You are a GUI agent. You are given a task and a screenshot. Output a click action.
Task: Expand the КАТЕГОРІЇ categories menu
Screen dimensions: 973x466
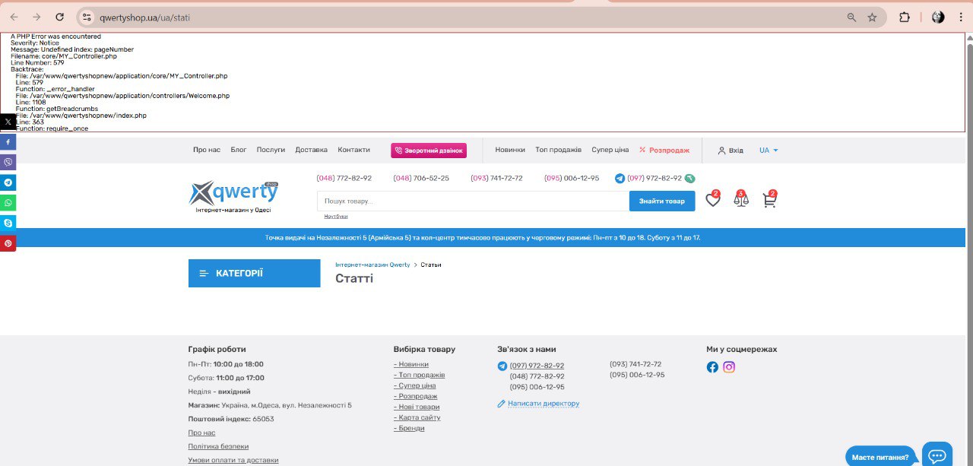coord(254,273)
